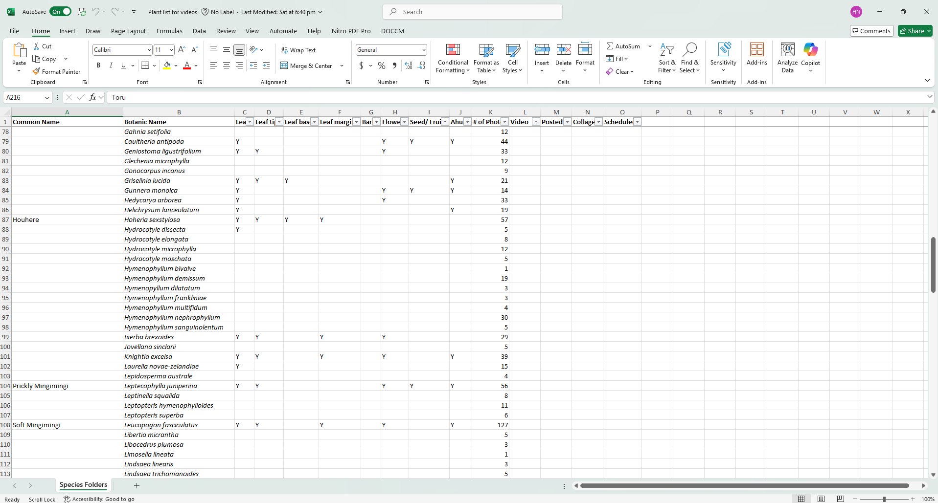This screenshot has height=503, width=938.
Task: Click the Find & Select magnifier icon
Action: click(x=689, y=49)
